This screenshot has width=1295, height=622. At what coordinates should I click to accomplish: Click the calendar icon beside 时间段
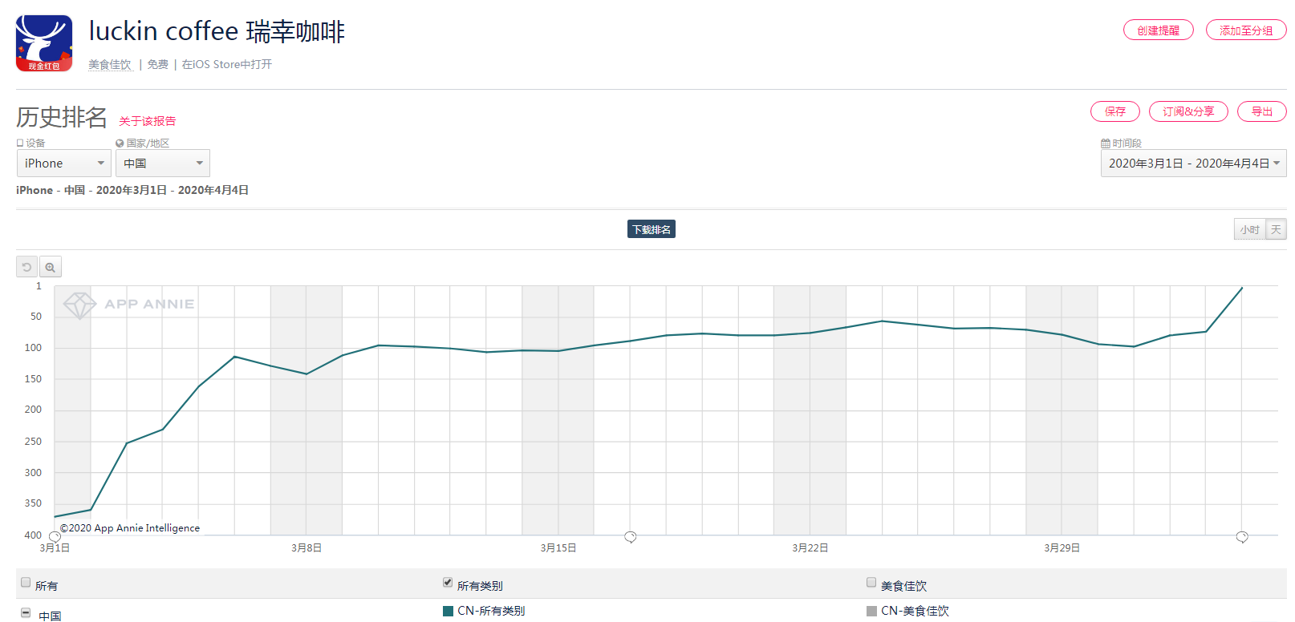click(1105, 143)
